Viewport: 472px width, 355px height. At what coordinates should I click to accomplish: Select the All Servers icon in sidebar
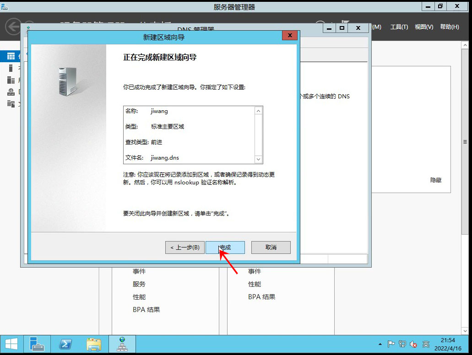point(11,80)
